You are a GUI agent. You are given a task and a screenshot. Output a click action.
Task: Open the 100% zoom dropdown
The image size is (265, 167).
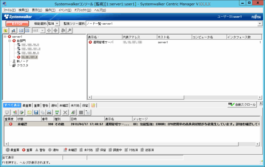tap(42, 30)
